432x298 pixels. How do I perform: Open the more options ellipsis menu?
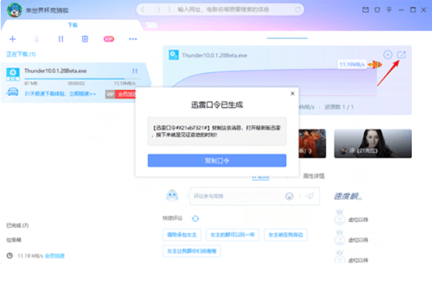[133, 39]
